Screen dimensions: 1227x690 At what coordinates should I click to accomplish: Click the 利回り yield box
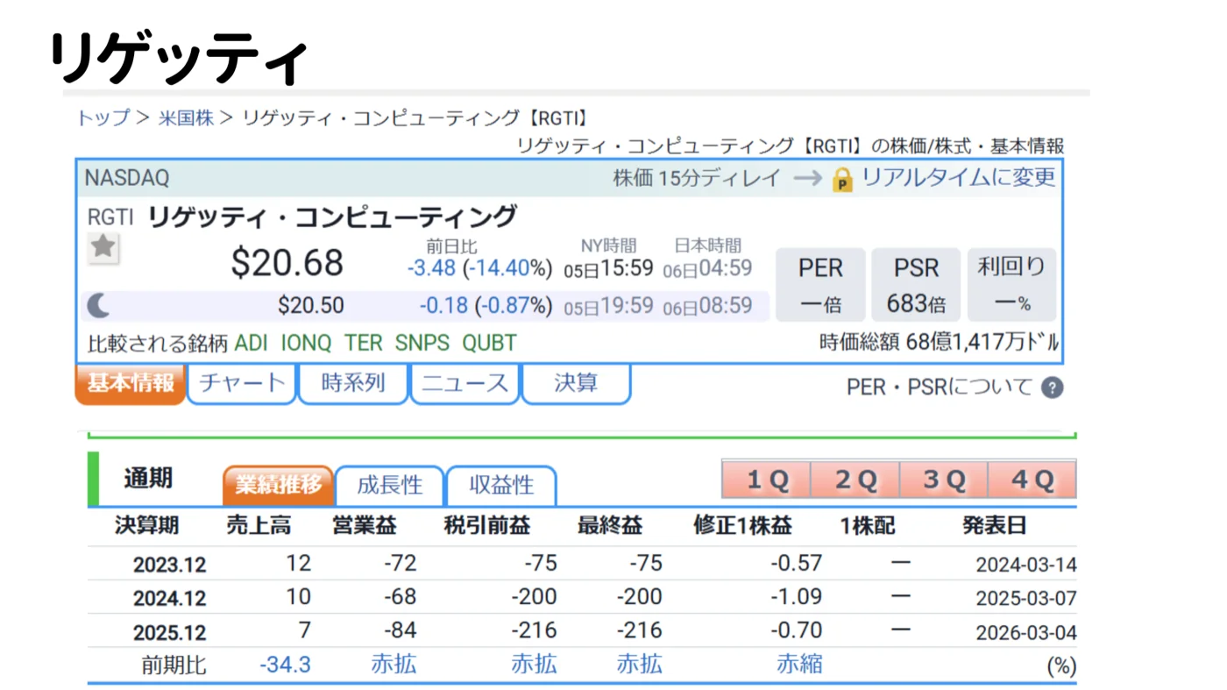(1012, 285)
